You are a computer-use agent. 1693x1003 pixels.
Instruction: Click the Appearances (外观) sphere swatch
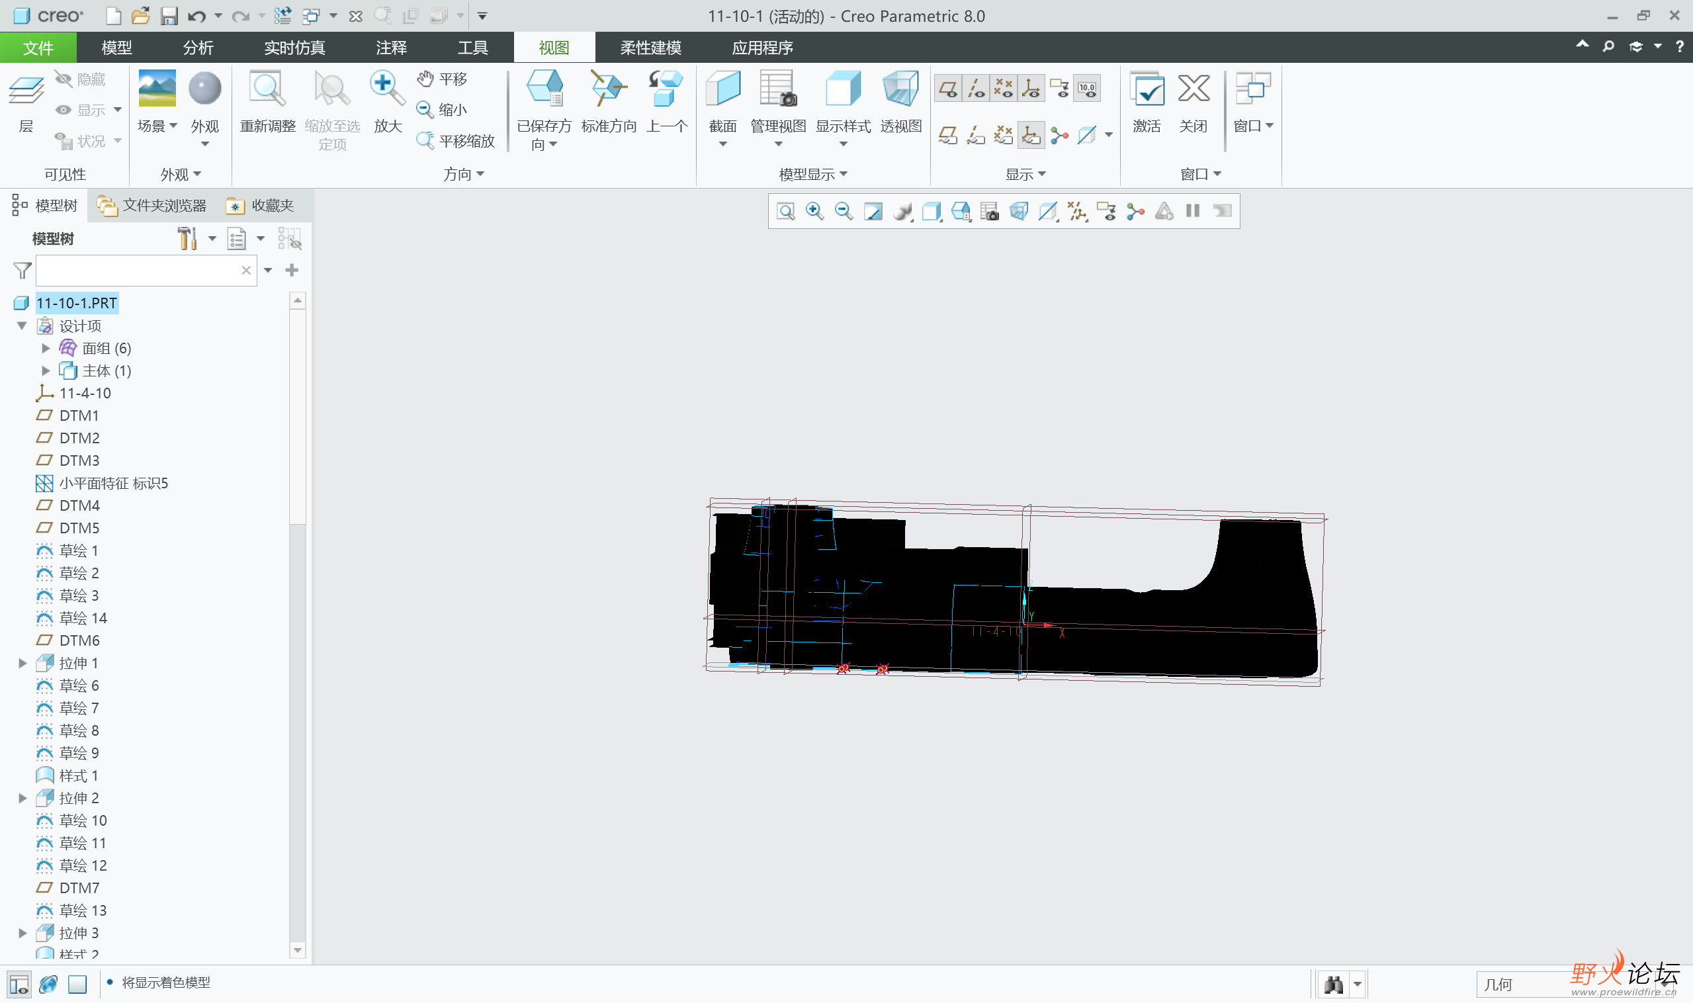click(x=205, y=89)
